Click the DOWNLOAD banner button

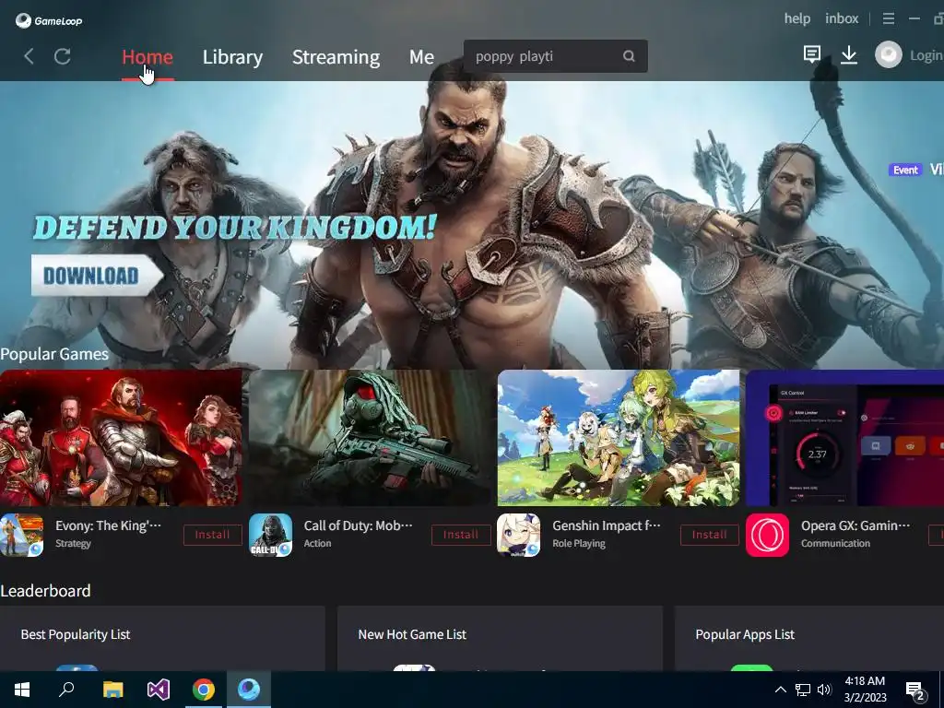pyautogui.click(x=96, y=276)
